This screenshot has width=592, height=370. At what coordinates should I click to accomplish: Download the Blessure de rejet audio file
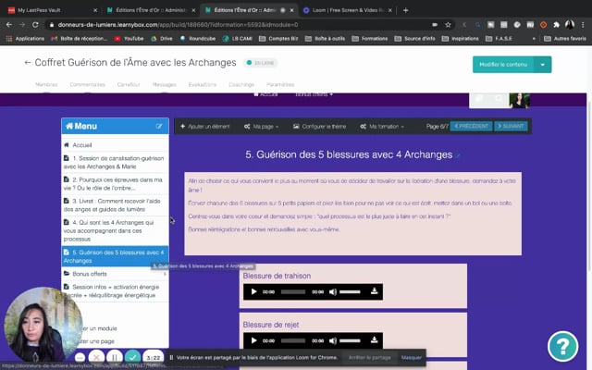click(x=374, y=339)
